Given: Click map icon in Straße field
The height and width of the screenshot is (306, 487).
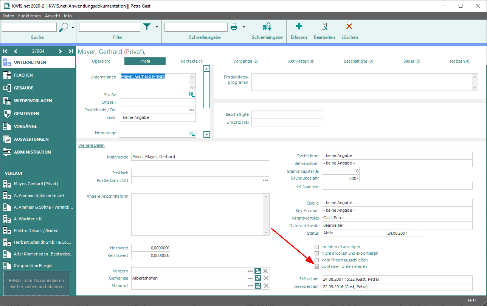Looking at the screenshot, I should pos(192,95).
